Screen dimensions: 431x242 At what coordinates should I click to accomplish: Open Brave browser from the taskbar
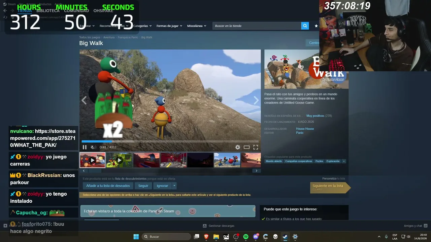coord(206,237)
